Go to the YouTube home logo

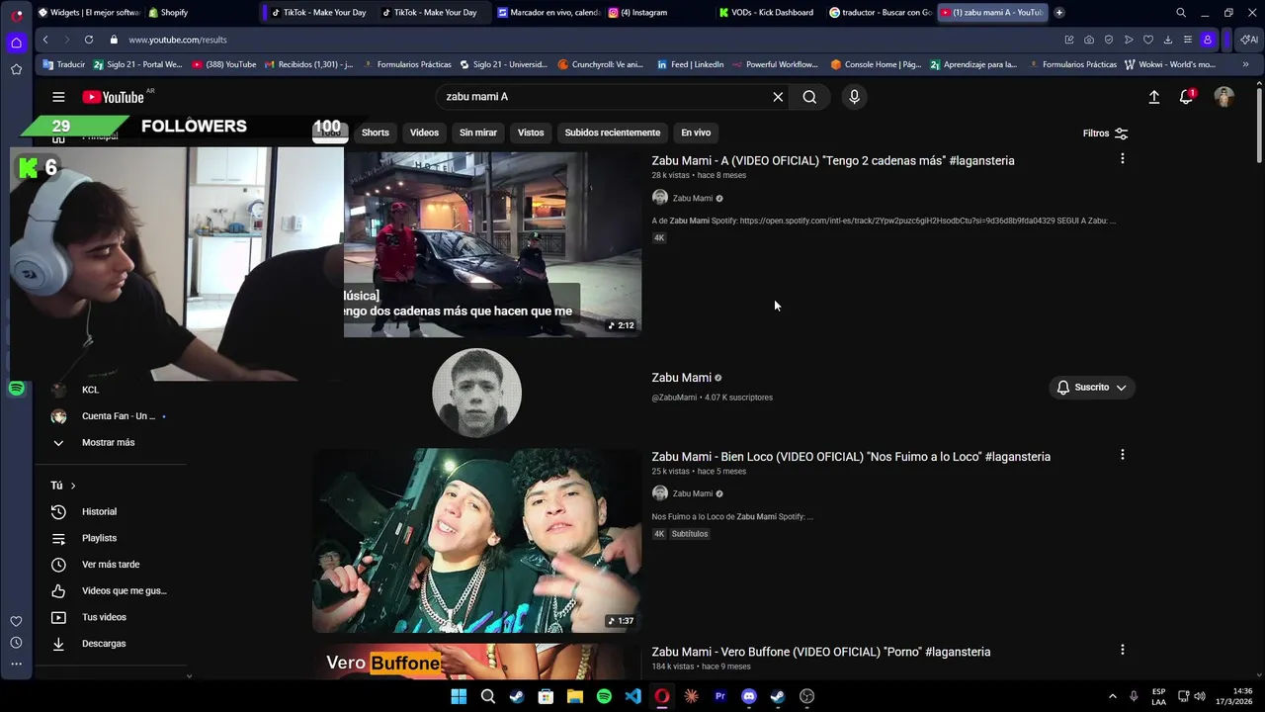(114, 97)
